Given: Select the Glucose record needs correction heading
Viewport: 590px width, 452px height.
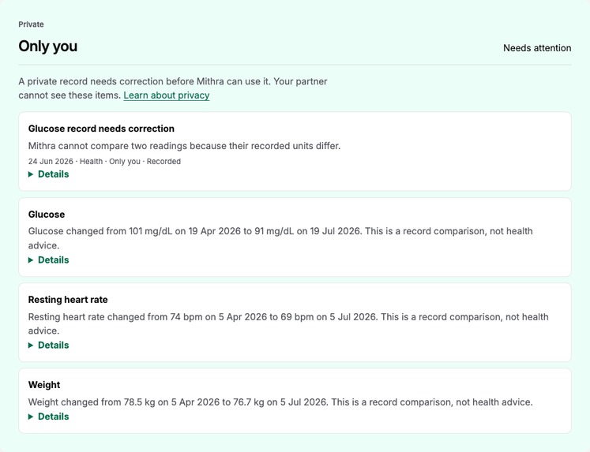Looking at the screenshot, I should pos(101,129).
